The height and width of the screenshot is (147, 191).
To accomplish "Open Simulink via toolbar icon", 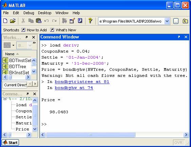I will tap(64, 21).
